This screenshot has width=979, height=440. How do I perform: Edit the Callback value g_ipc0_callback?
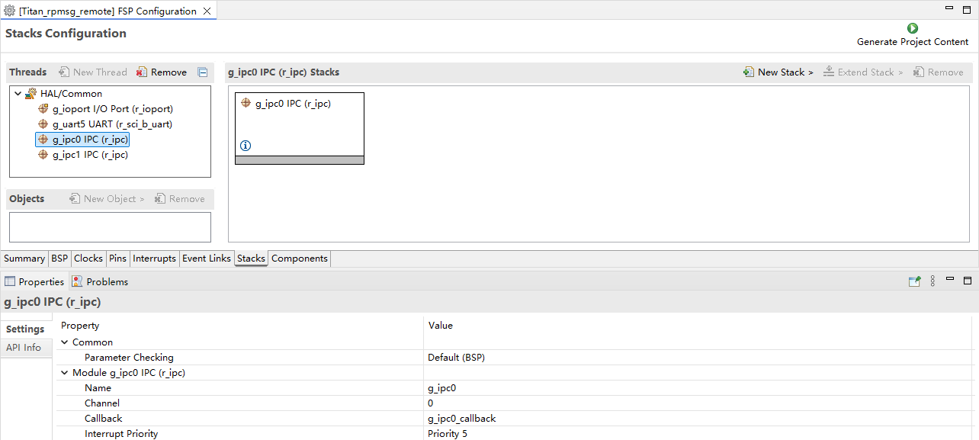[x=462, y=419]
